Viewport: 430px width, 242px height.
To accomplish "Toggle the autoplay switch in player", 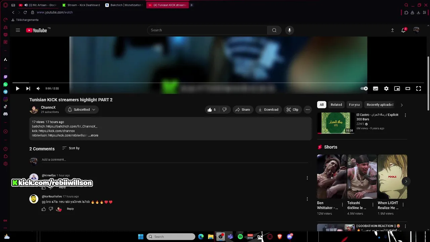I will point(364,88).
